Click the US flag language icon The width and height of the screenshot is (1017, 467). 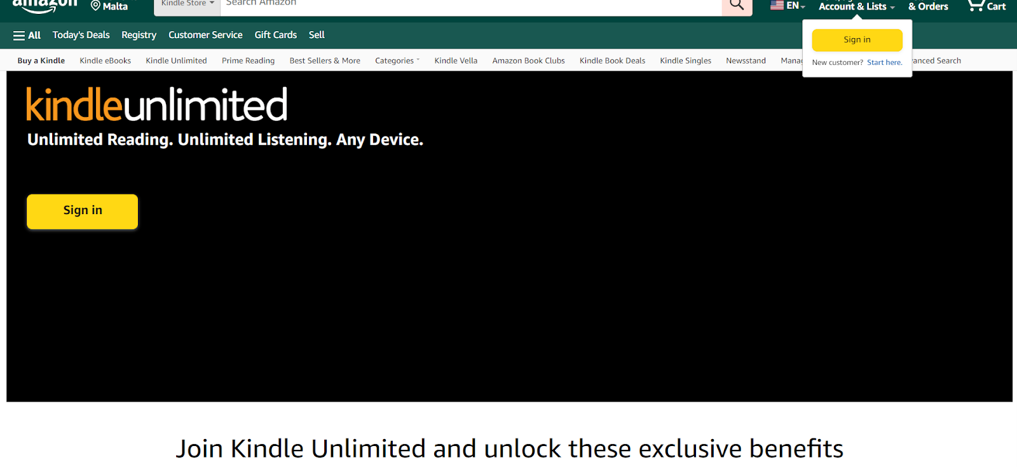pos(777,6)
